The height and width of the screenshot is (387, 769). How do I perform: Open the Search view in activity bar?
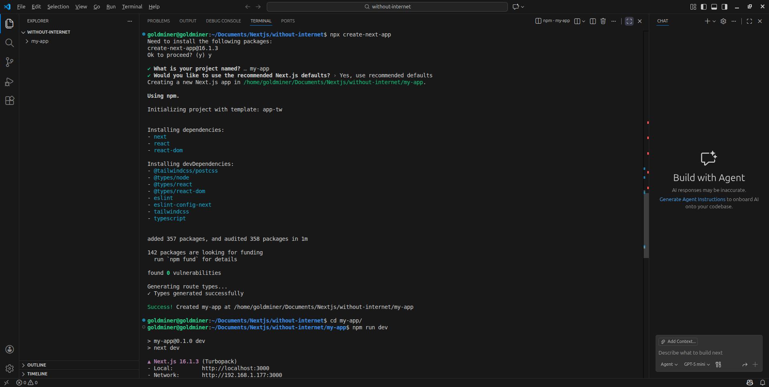point(9,43)
